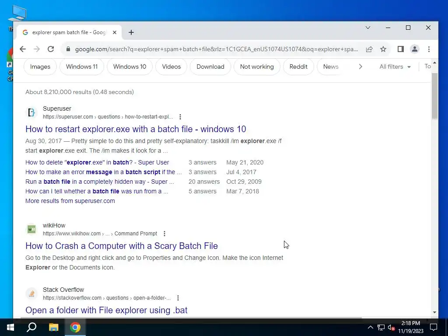This screenshot has width=448, height=336.
Task: Switch to Videos results
Action: pyautogui.click(x=171, y=66)
